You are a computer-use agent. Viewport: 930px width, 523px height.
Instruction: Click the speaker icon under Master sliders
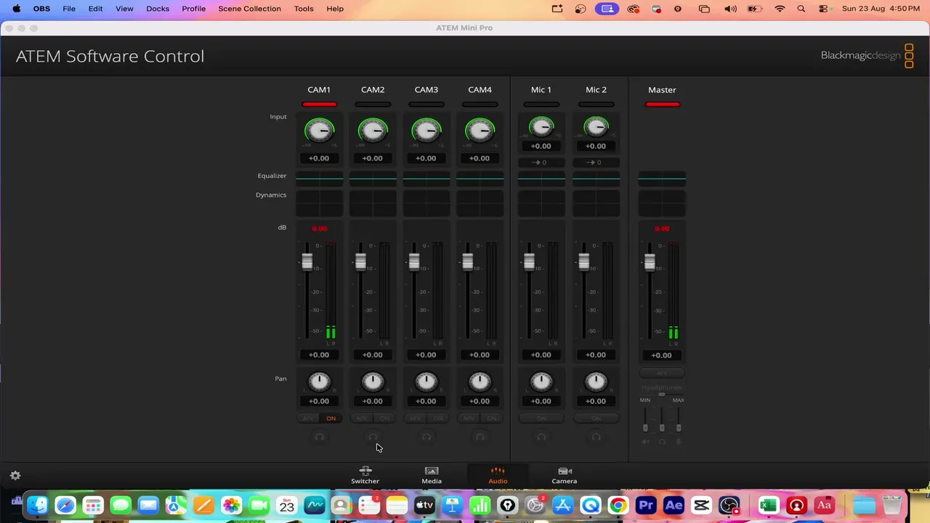(x=645, y=442)
